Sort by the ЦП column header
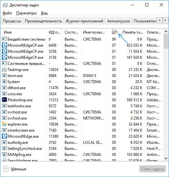Viewport: 169px width, 177px height. (x=113, y=32)
